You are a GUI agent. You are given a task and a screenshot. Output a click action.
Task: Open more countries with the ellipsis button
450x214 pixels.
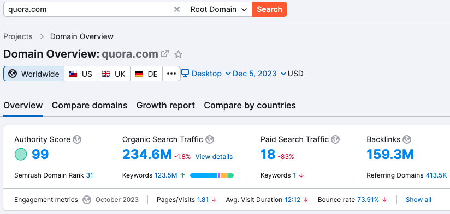click(x=171, y=74)
